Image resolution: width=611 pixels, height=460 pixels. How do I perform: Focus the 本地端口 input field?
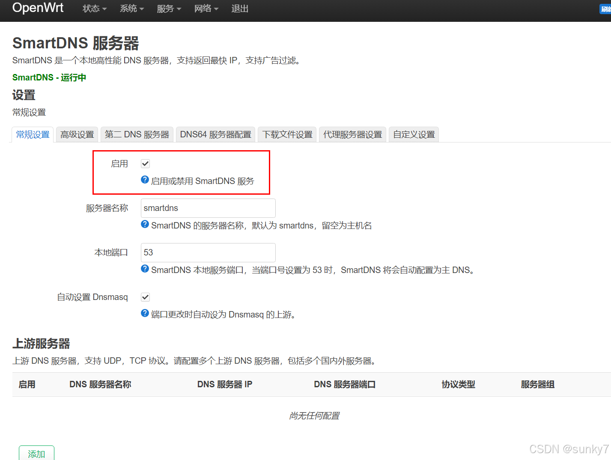tap(208, 252)
